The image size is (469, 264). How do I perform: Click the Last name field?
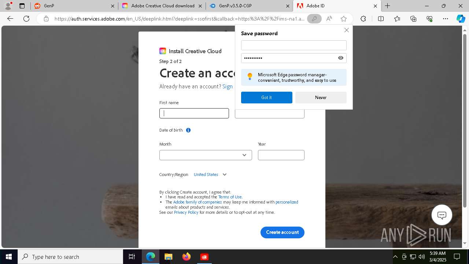tap(270, 114)
